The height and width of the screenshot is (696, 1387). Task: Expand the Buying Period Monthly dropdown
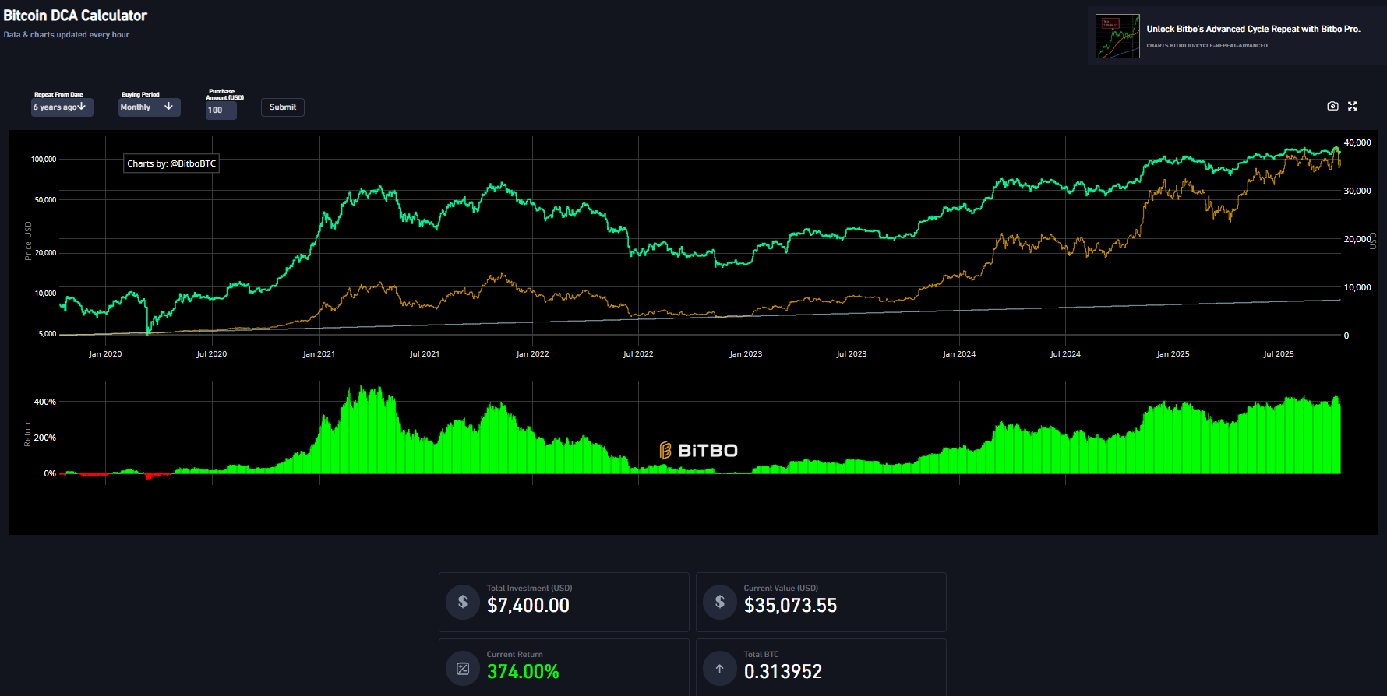tap(149, 107)
